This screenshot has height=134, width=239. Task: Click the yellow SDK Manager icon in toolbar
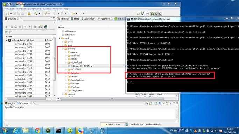[29, 14]
